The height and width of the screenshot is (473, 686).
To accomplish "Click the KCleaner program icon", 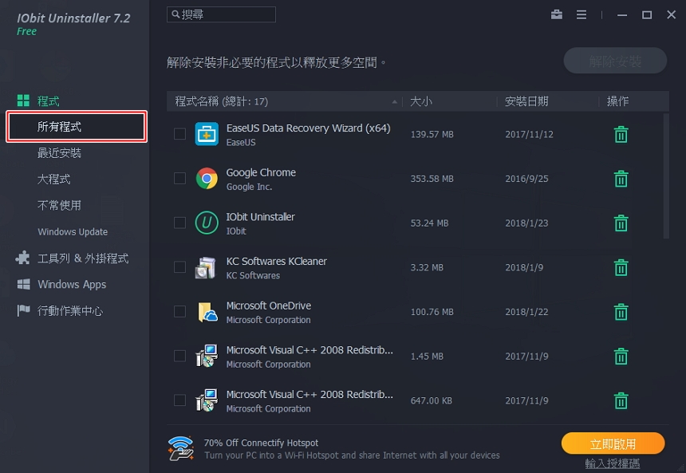I will click(x=206, y=267).
